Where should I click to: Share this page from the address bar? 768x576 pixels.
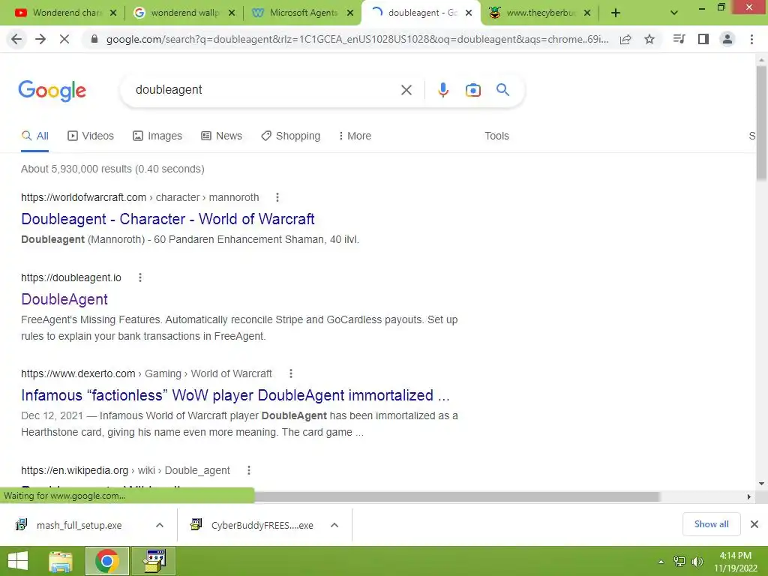click(625, 39)
